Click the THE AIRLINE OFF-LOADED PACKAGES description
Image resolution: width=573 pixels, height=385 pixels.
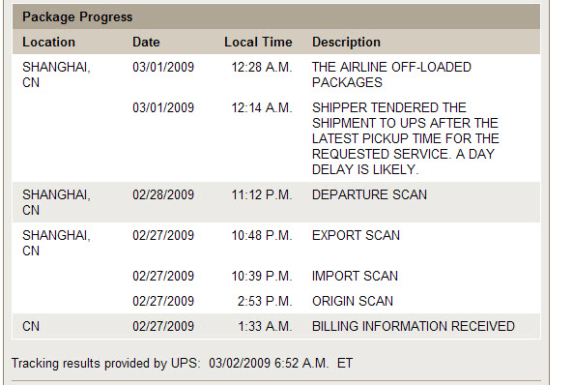[391, 74]
